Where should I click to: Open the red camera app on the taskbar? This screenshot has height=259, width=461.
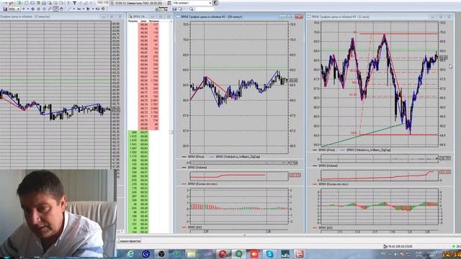tap(254, 254)
